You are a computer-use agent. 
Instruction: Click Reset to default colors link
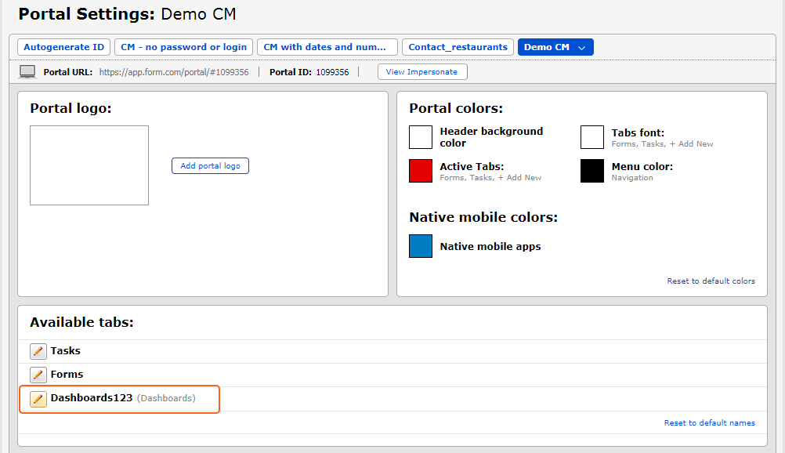click(711, 281)
